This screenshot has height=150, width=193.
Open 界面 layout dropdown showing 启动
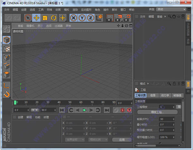171,9
